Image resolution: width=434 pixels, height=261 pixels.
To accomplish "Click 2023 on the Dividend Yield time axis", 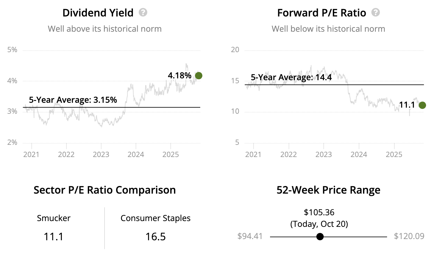I will [x=101, y=154].
